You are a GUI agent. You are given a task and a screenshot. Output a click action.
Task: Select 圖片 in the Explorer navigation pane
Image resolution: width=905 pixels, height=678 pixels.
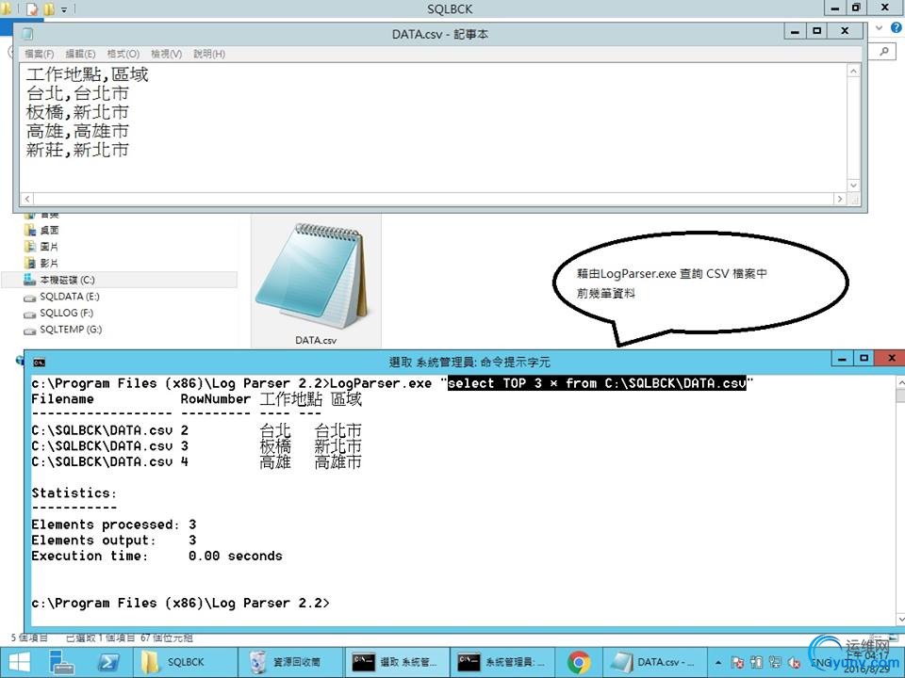[x=49, y=247]
